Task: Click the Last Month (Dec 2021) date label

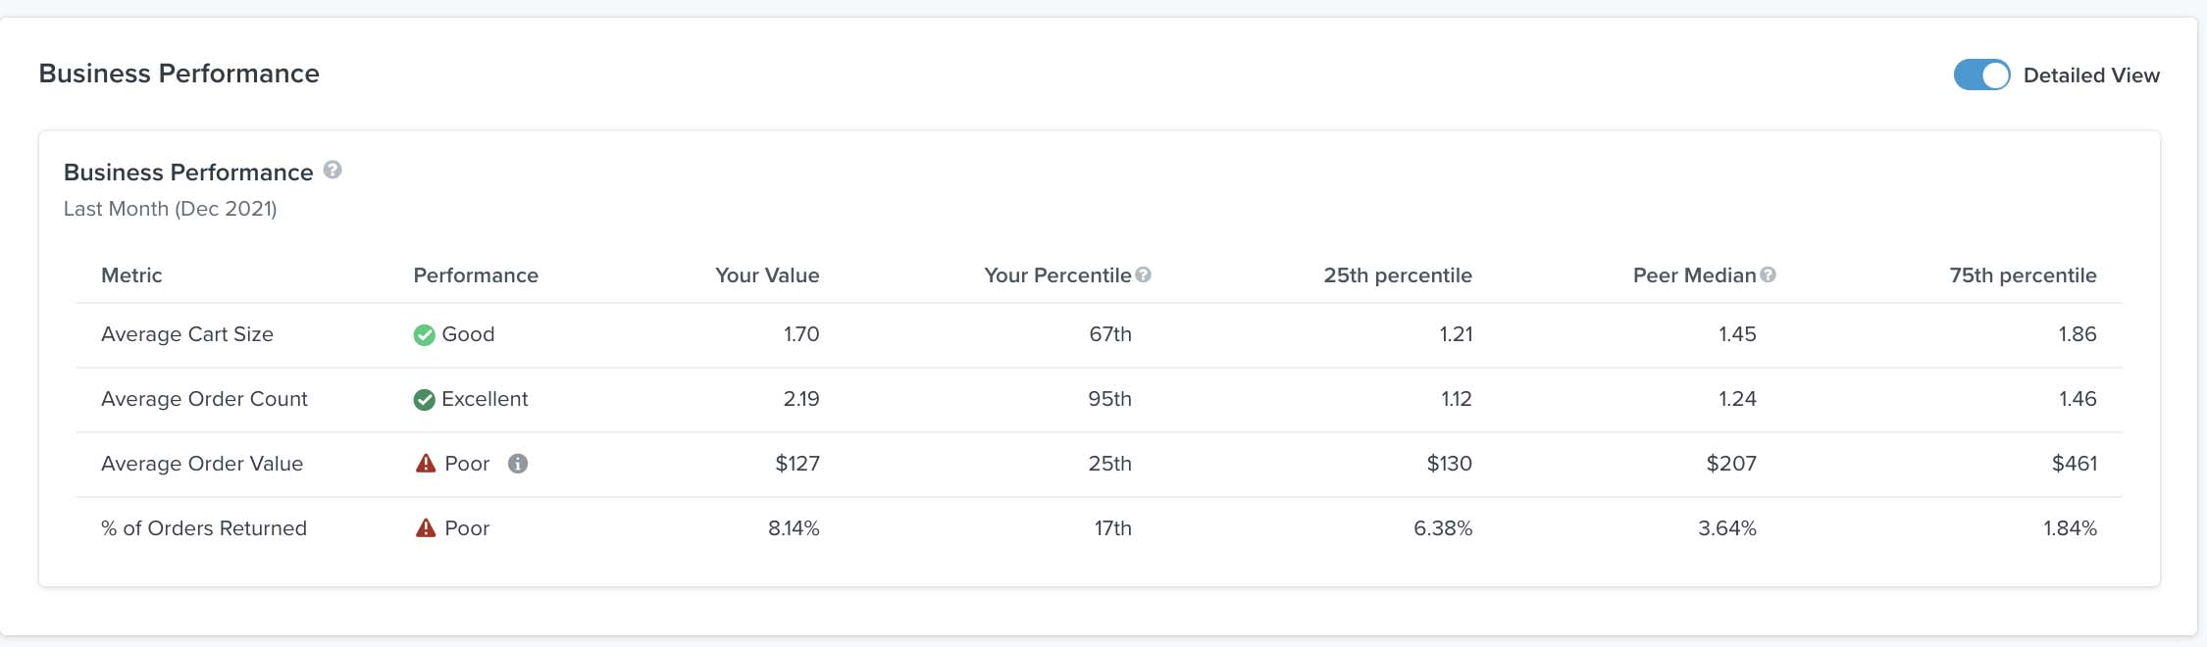Action: click(169, 208)
